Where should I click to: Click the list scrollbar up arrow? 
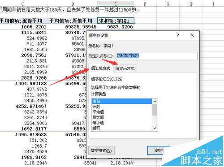[x=155, y=102]
